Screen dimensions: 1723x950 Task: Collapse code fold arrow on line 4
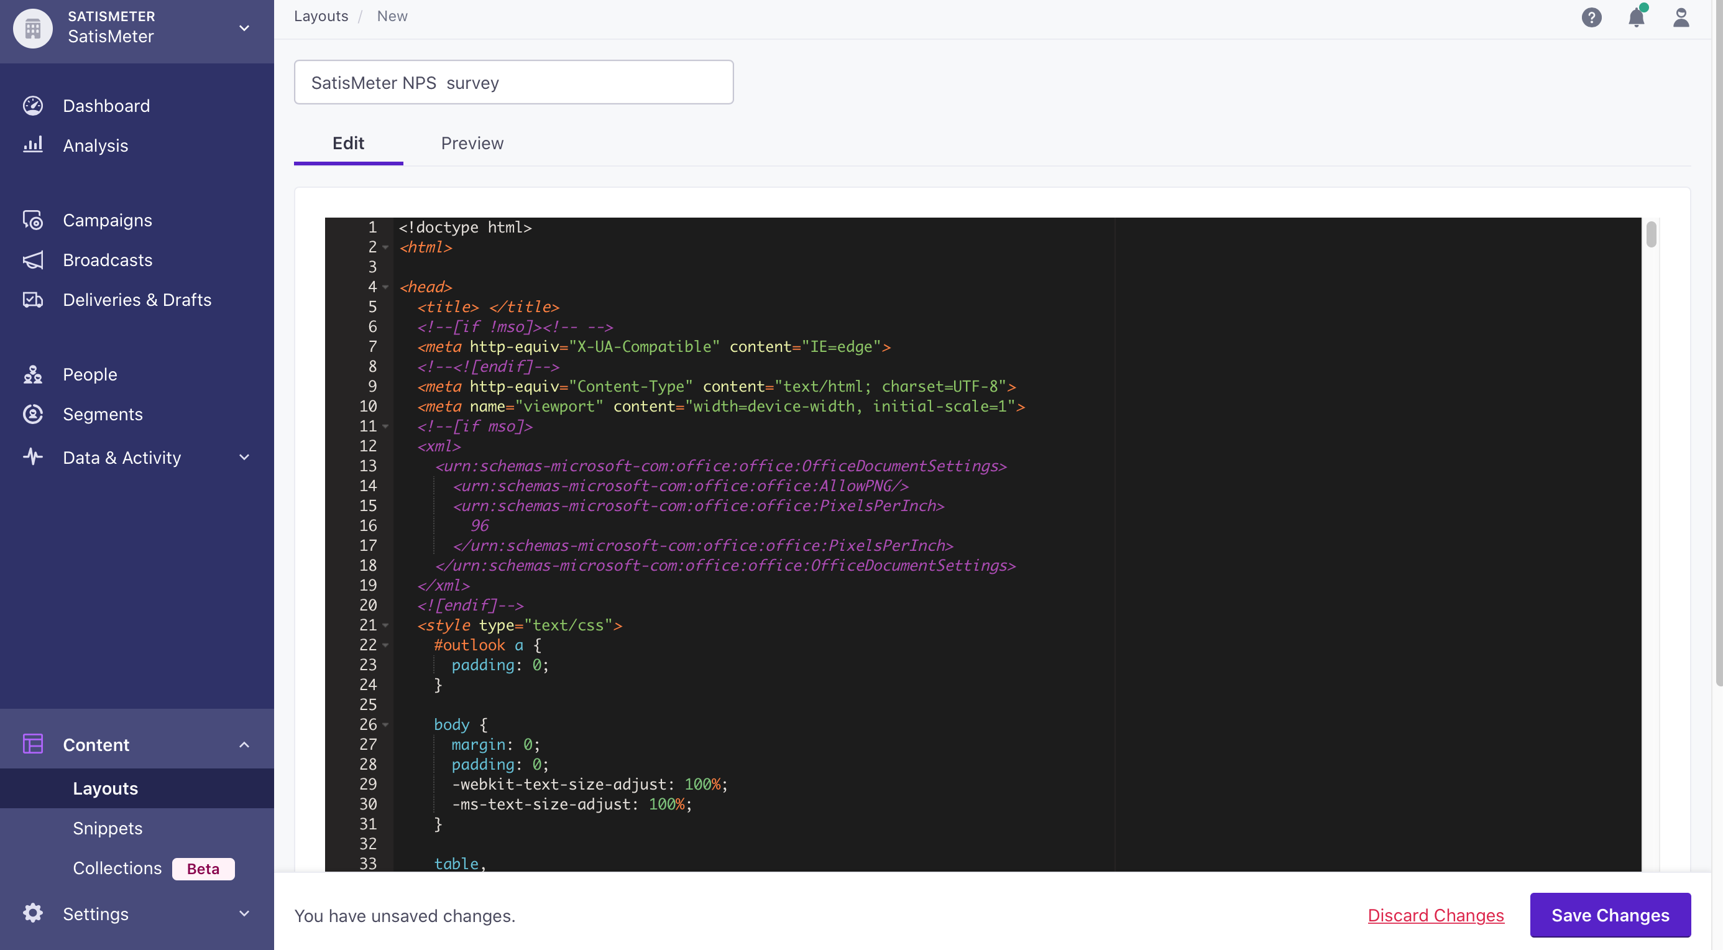pos(385,287)
